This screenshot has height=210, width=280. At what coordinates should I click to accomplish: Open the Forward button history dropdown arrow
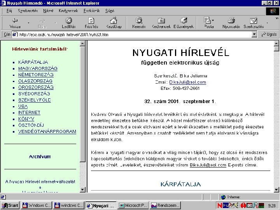click(x=56, y=23)
